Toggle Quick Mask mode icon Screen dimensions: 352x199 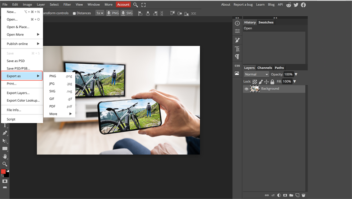click(x=5, y=181)
